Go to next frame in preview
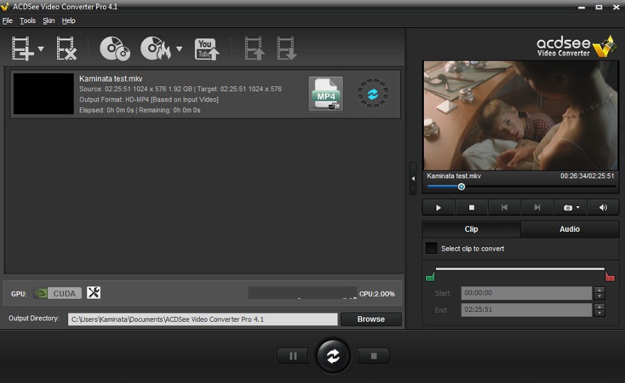625x383 pixels. pos(537,208)
